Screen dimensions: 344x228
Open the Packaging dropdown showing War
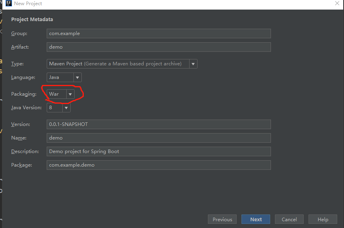tap(70, 94)
